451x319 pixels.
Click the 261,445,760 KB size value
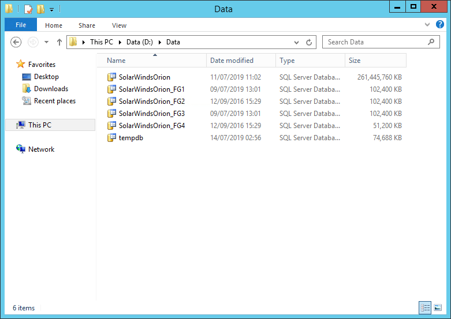(x=379, y=77)
